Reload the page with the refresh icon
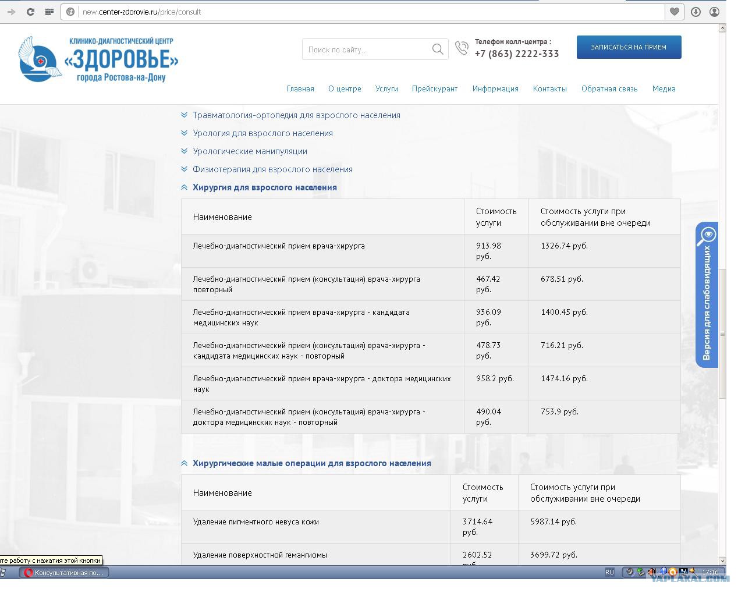 pos(30,12)
